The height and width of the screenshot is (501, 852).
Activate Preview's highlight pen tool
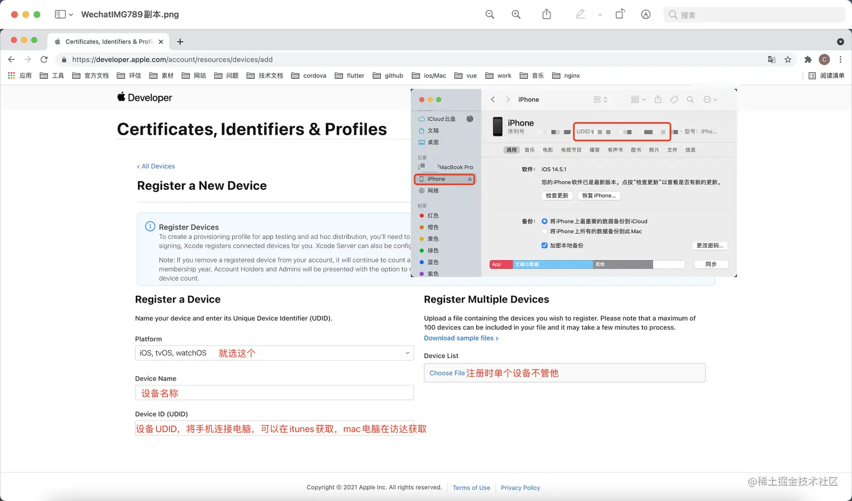pos(580,14)
